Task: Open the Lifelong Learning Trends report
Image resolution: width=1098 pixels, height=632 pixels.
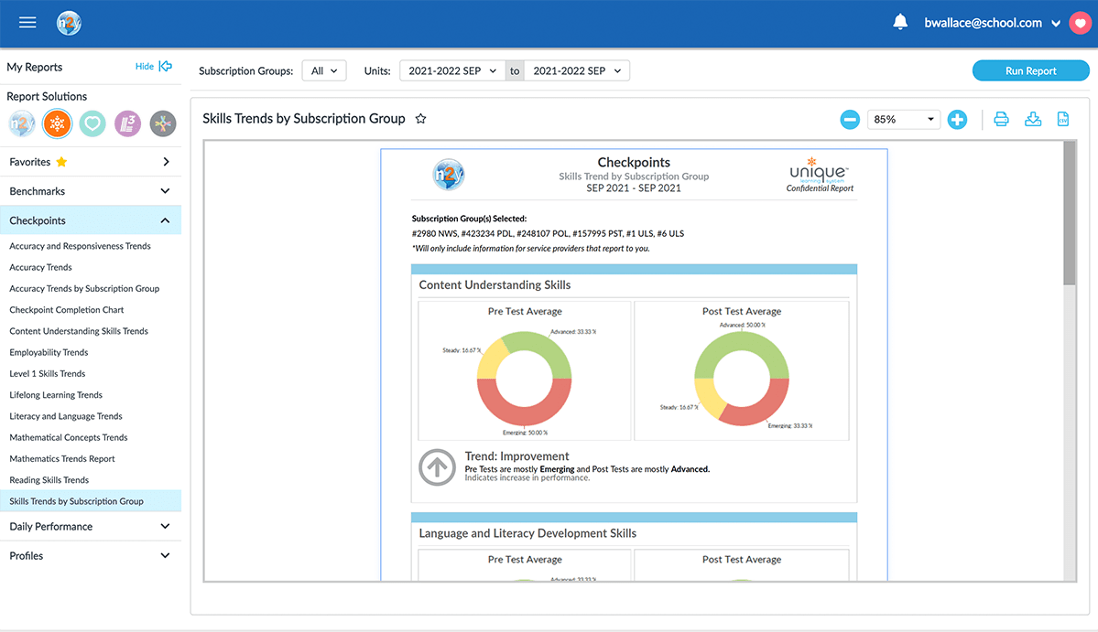Action: pos(56,395)
